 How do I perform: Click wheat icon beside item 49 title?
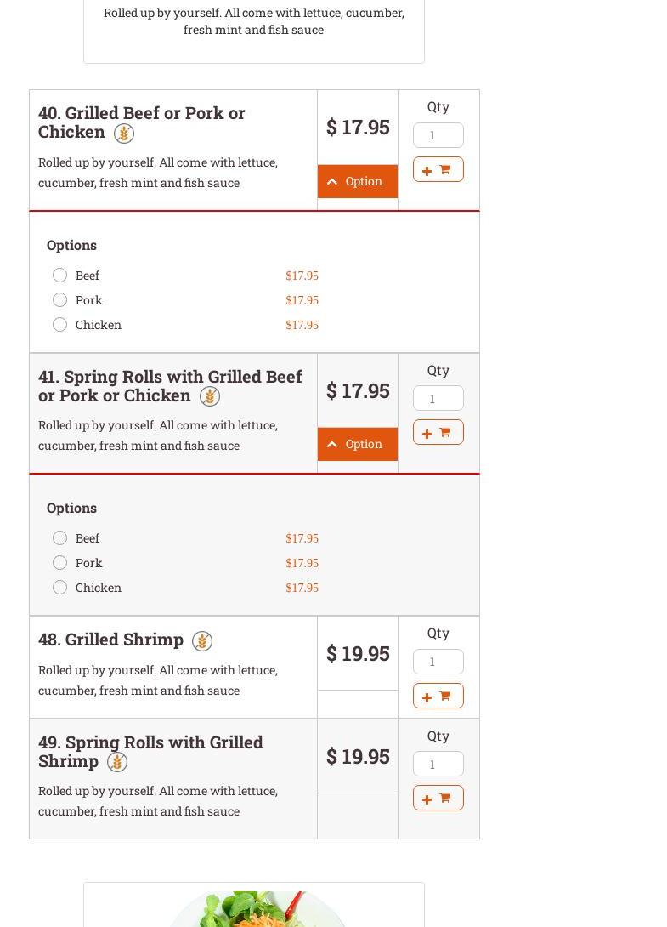117,762
